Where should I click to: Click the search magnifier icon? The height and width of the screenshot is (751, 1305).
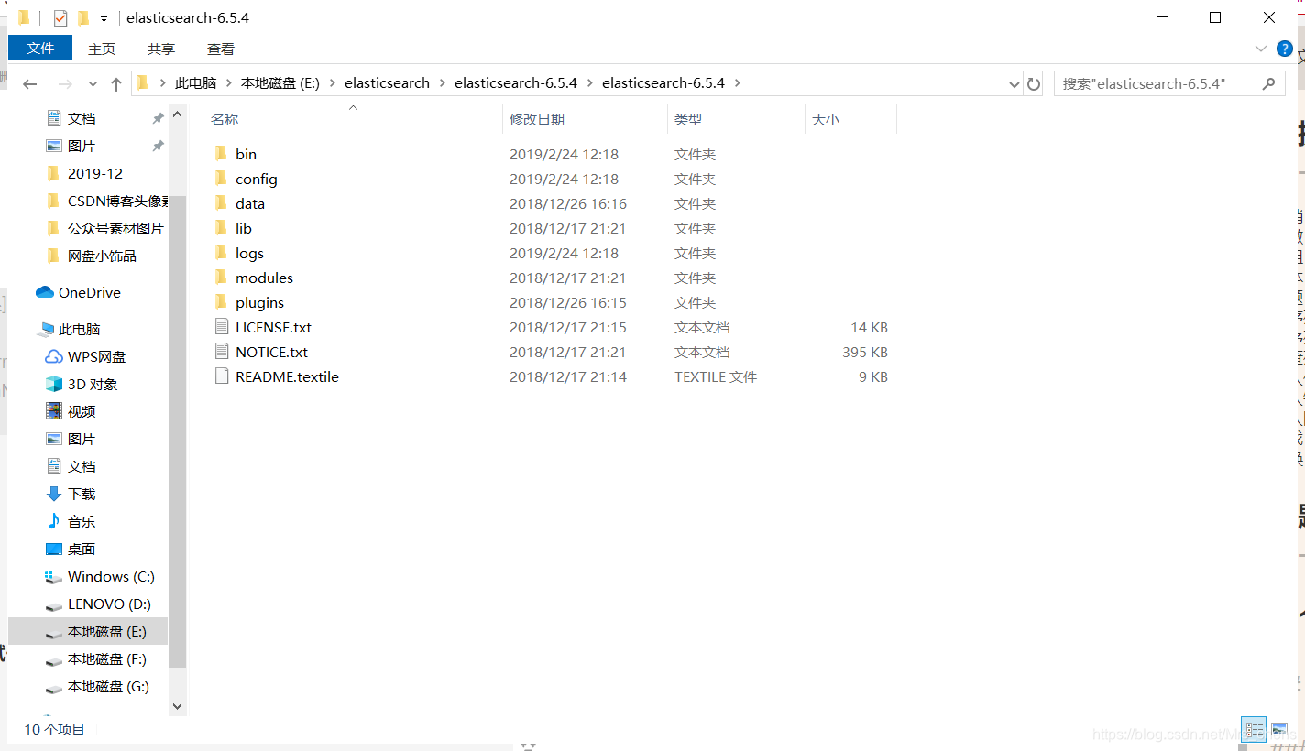(x=1268, y=83)
